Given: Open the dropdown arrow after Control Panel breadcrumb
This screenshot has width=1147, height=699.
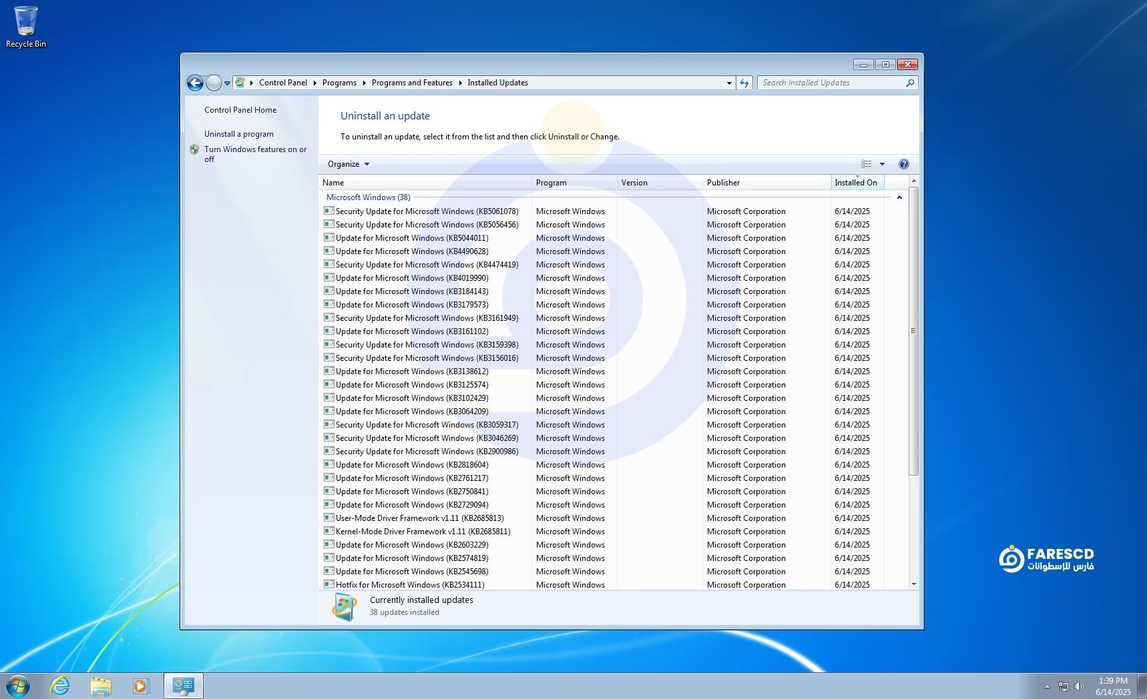Looking at the screenshot, I should (314, 83).
